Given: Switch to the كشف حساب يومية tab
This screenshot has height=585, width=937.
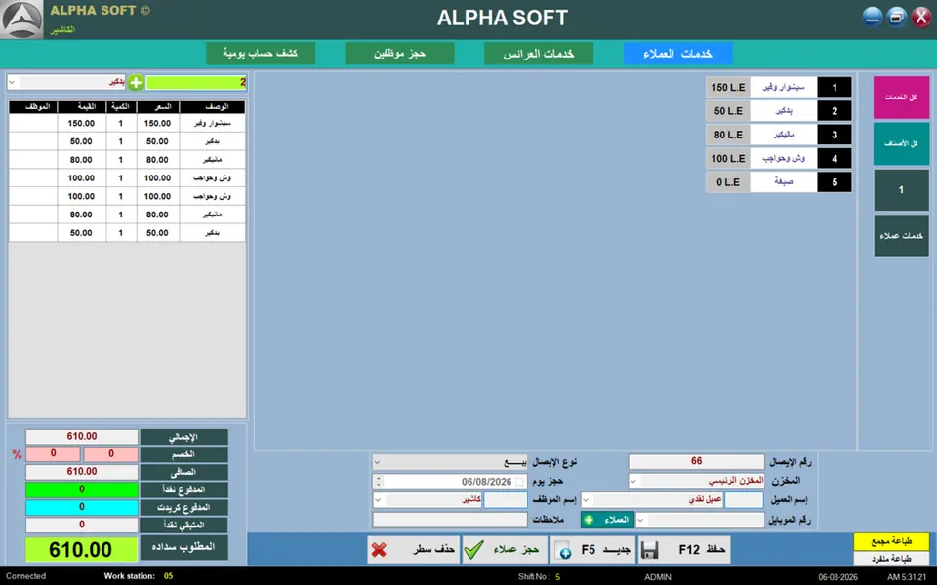Looking at the screenshot, I should 261,53.
